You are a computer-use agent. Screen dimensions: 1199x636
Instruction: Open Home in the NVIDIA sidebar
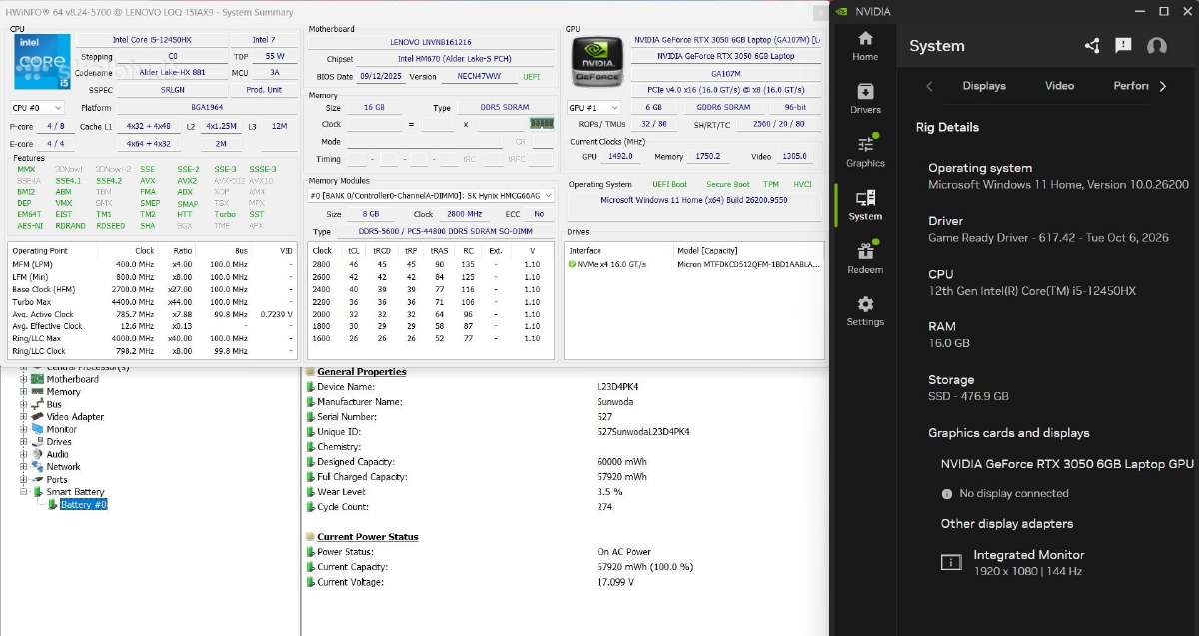(865, 45)
